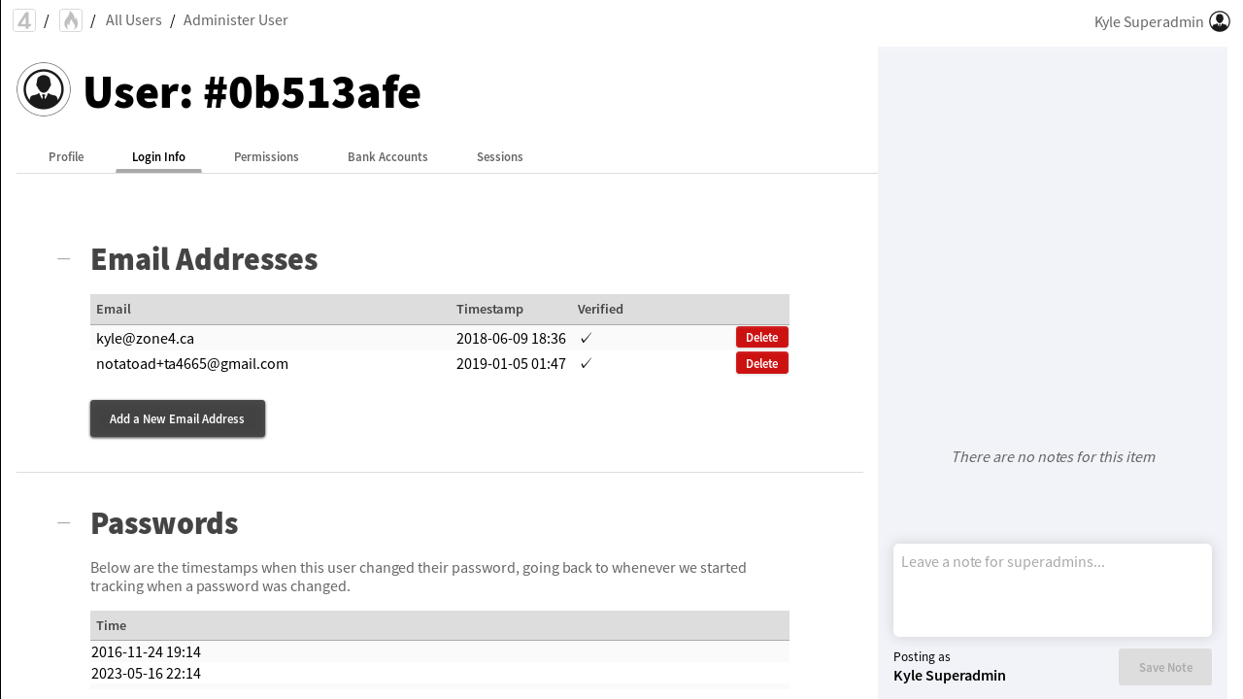View the Sessions tab
Image resolution: width=1243 pixels, height=699 pixels.
[x=500, y=157]
